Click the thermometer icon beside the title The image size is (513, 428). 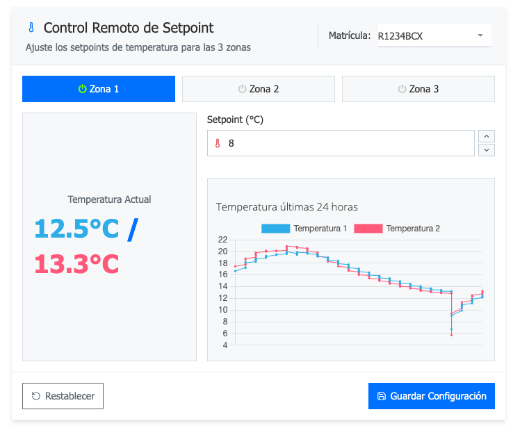[x=31, y=28]
